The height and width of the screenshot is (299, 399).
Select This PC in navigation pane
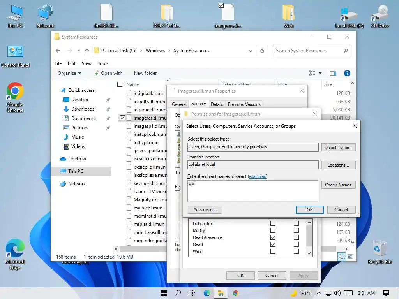tap(81, 171)
